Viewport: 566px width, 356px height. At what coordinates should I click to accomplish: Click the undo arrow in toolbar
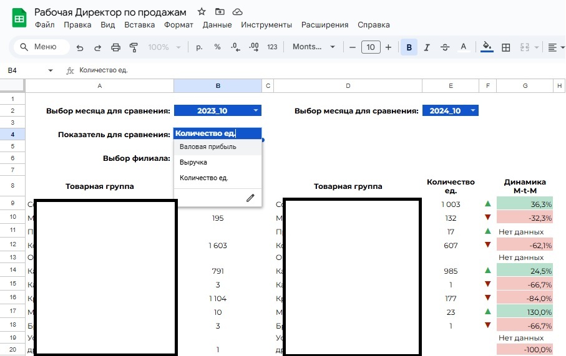(79, 47)
